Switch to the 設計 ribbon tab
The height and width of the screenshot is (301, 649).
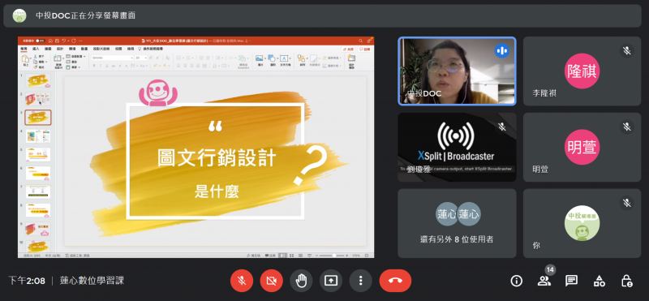60,49
